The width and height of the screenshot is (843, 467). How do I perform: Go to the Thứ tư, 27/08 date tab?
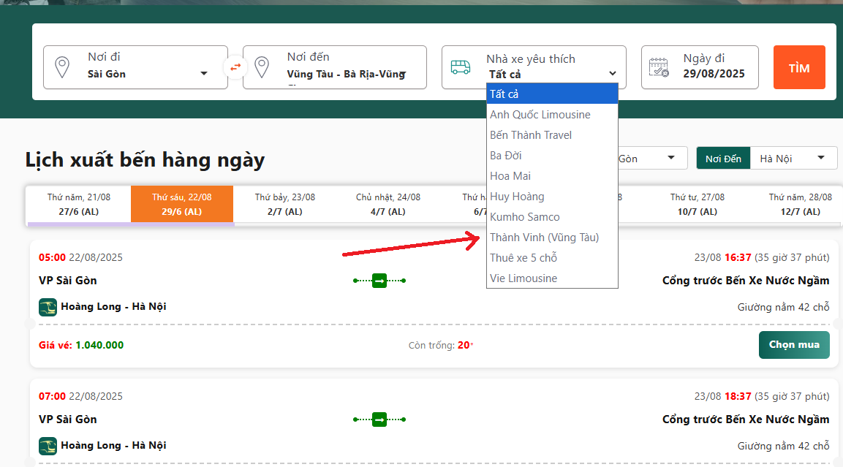coord(698,204)
